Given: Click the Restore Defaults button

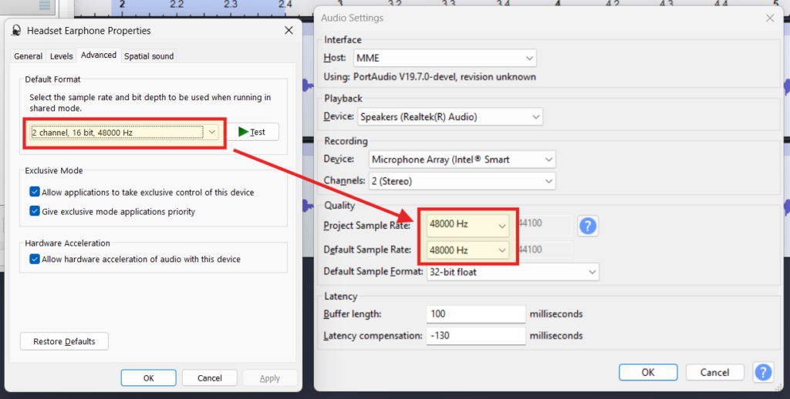Looking at the screenshot, I should pyautogui.click(x=64, y=341).
